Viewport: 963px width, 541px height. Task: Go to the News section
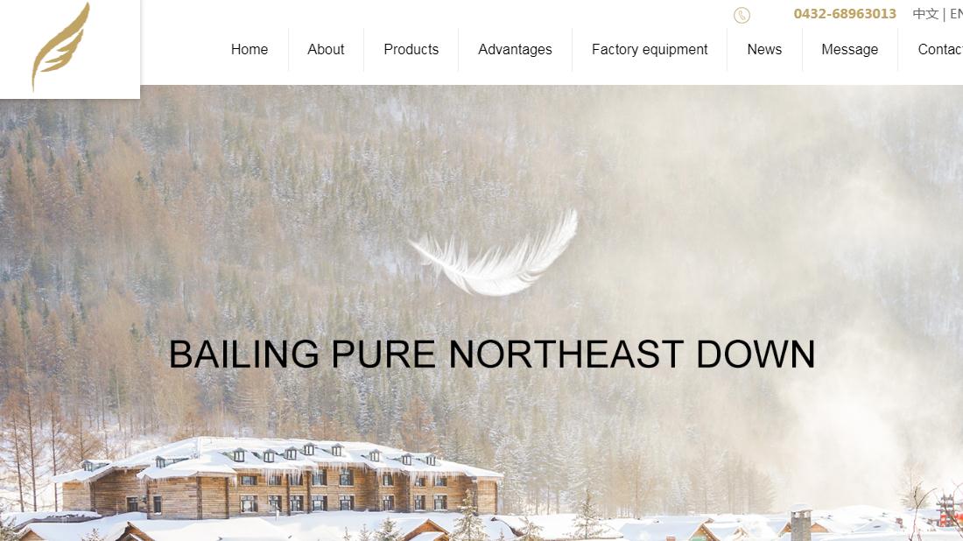764,49
